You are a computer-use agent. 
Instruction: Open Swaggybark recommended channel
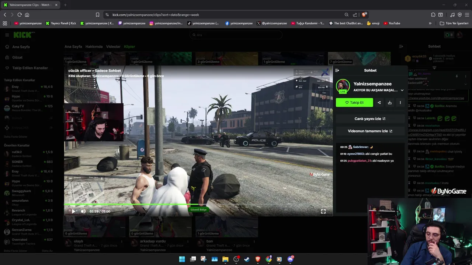pos(28,193)
